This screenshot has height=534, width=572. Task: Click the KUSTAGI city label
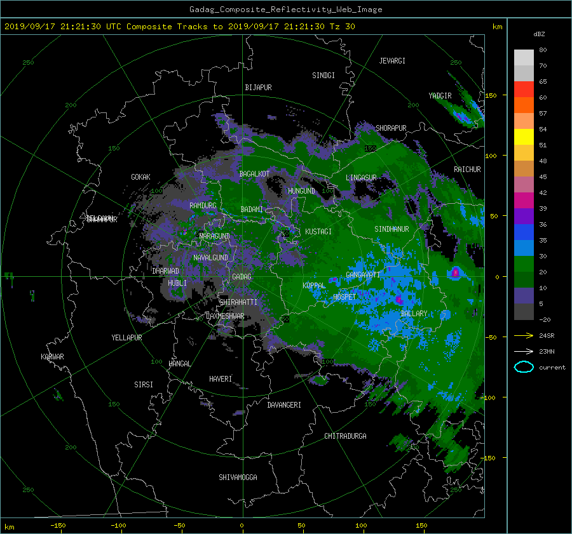318,232
